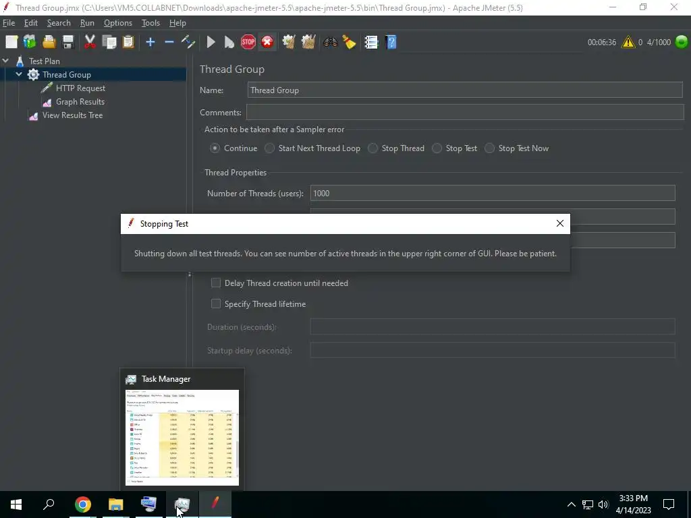Image resolution: width=691 pixels, height=518 pixels.
Task: Open the Run menu
Action: [x=87, y=23]
